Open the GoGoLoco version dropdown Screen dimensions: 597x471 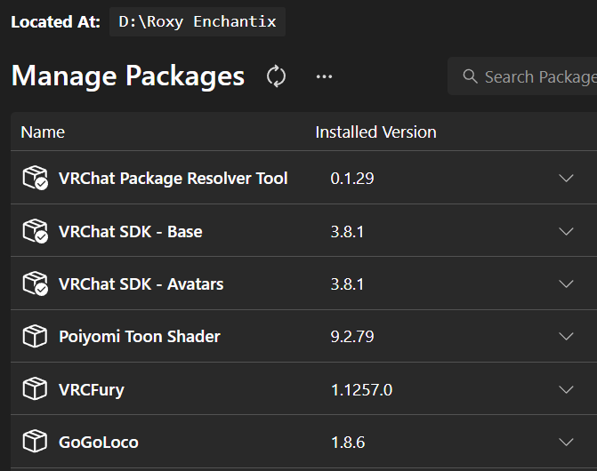coord(566,442)
